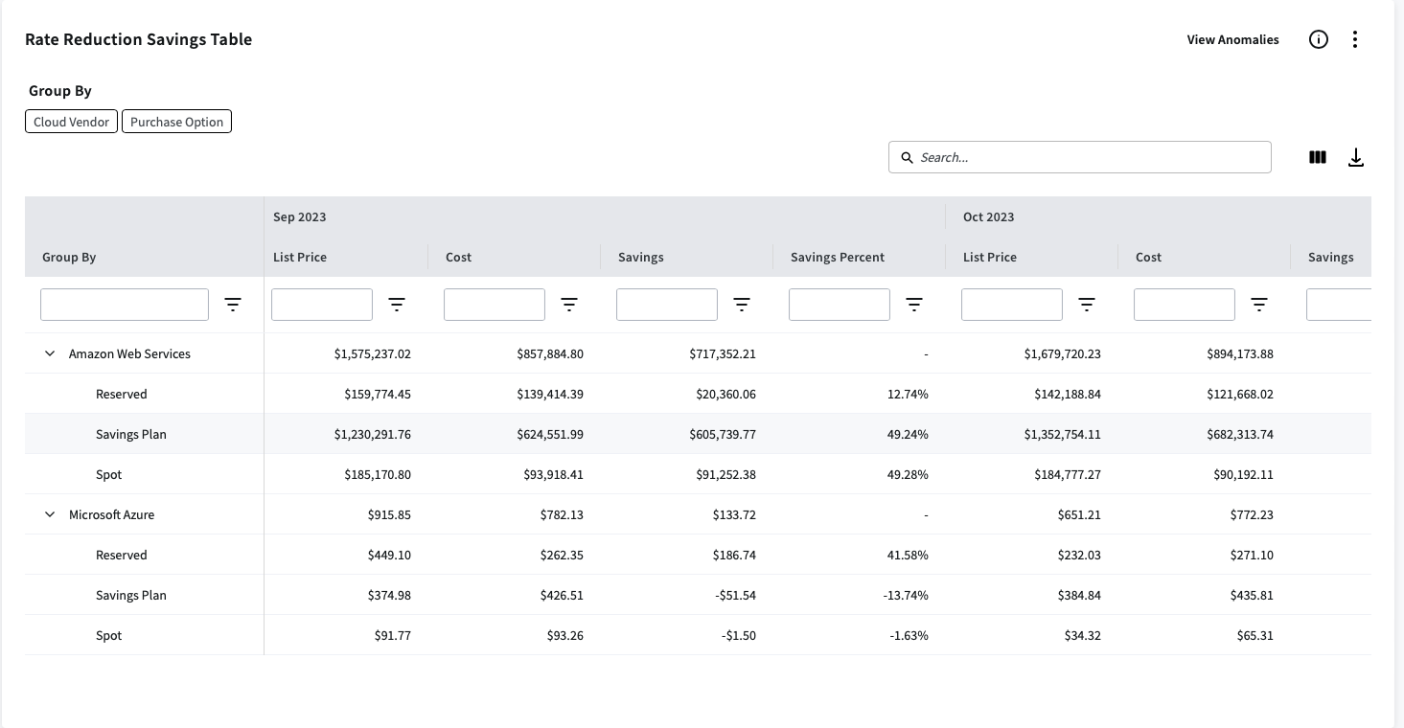Select the Cloud Vendor group-by chip
This screenshot has height=728, width=1404.
click(72, 122)
